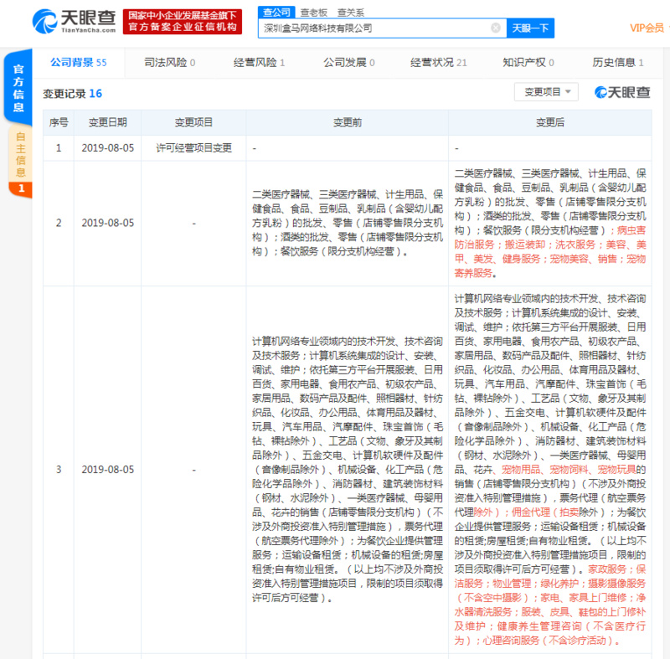Select the 查公司 search tab

[x=277, y=12]
